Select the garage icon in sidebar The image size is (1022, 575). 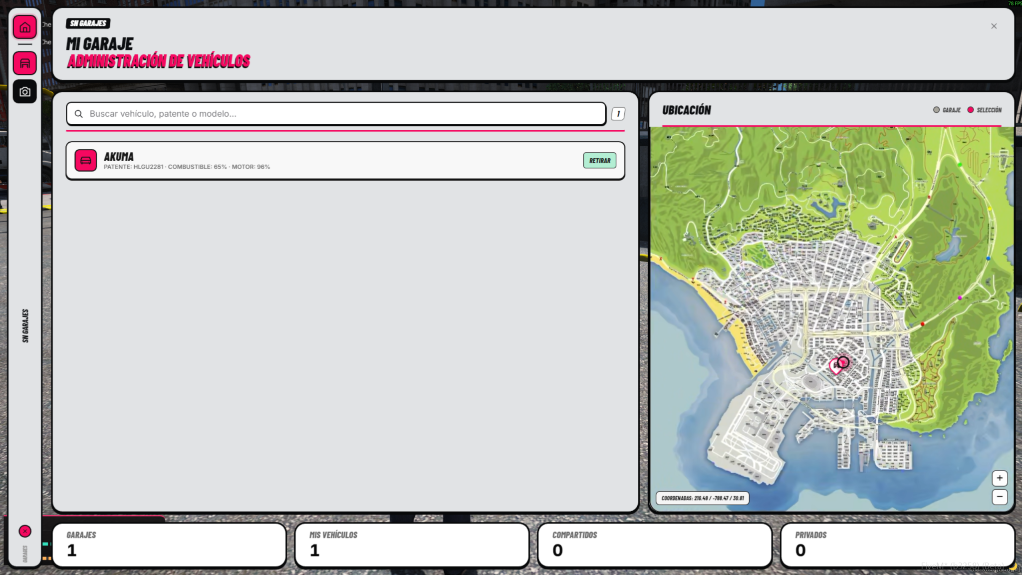pyautogui.click(x=24, y=63)
